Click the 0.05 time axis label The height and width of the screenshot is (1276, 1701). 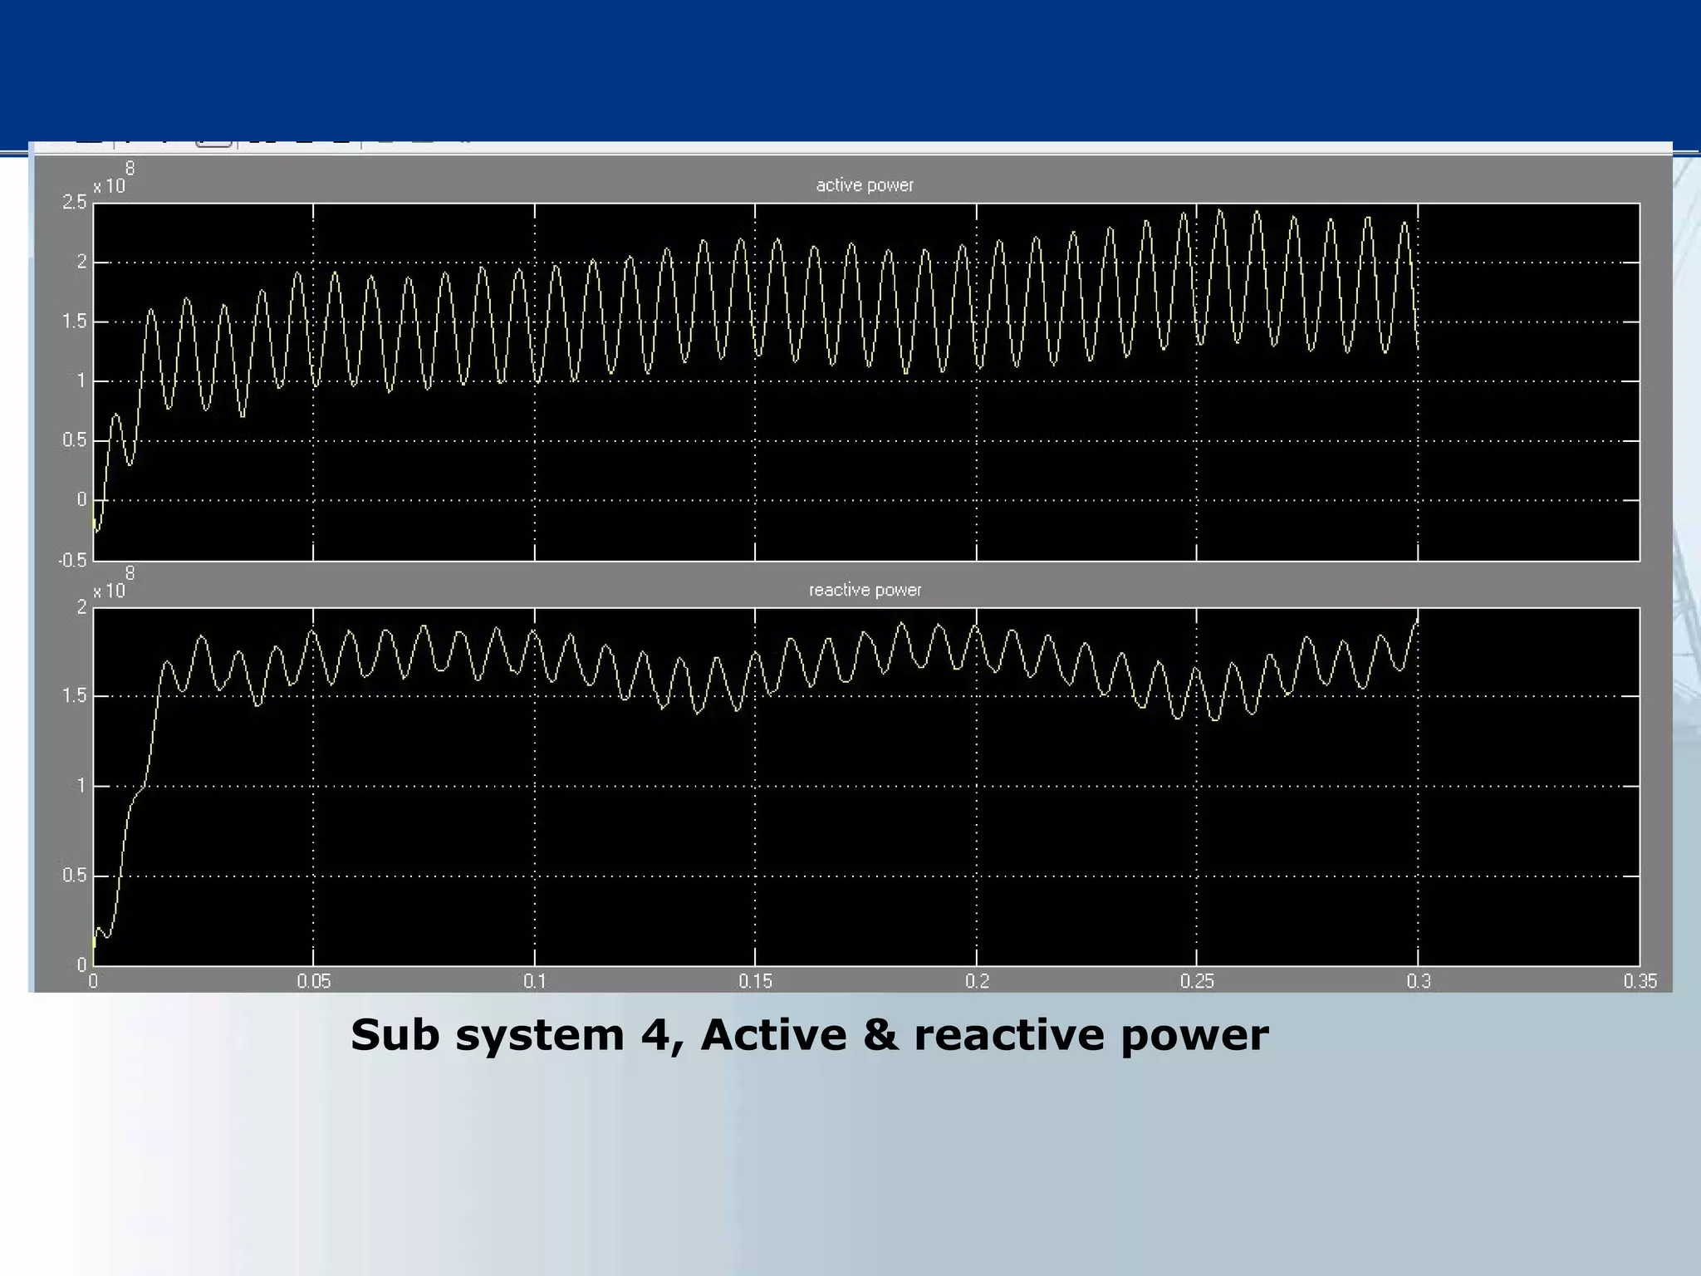click(x=314, y=982)
